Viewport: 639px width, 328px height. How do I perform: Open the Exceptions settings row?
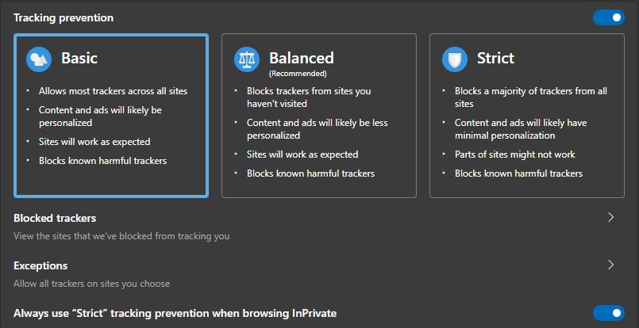click(40, 265)
